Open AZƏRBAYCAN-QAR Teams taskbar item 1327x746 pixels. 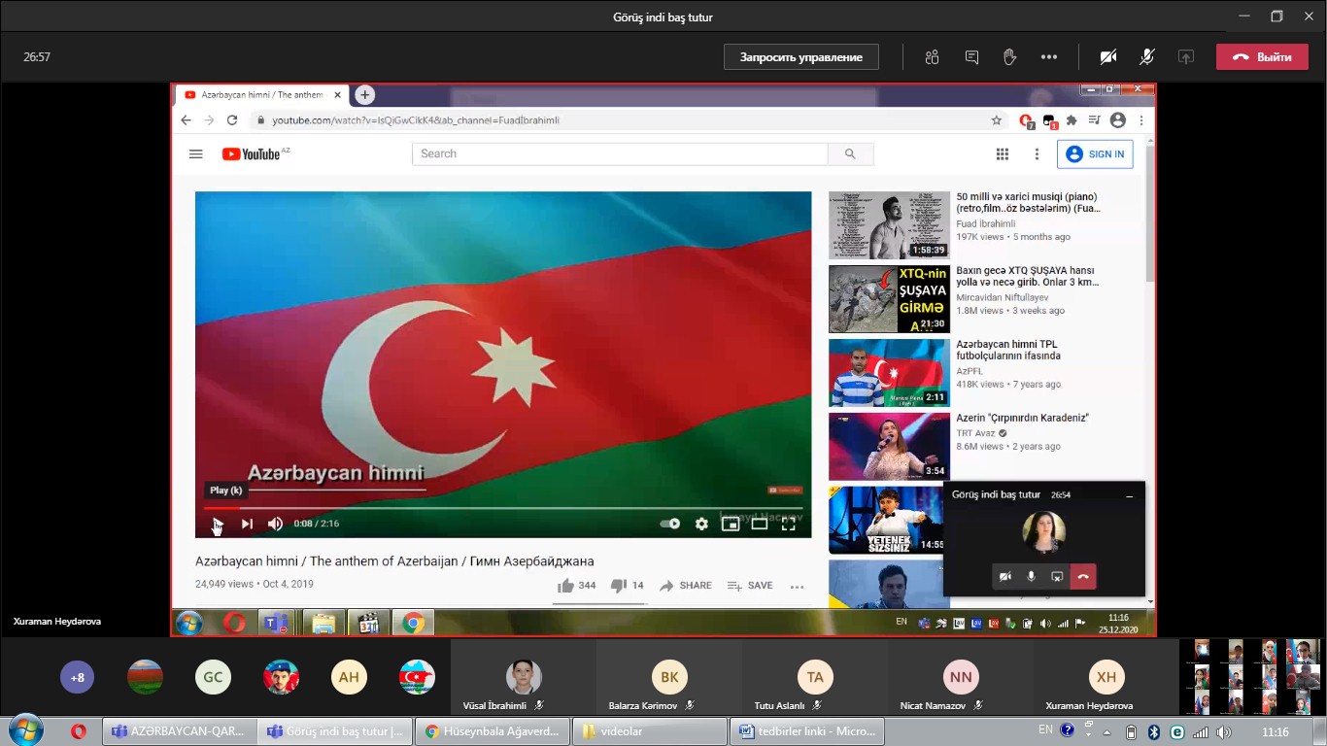(180, 731)
